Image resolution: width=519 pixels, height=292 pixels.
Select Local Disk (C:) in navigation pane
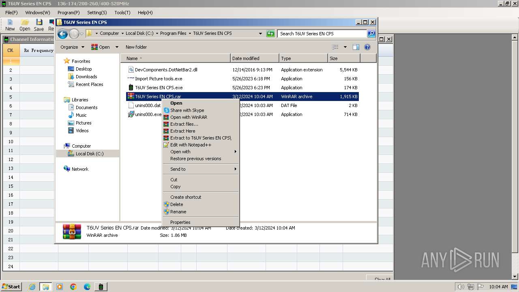[90, 154]
